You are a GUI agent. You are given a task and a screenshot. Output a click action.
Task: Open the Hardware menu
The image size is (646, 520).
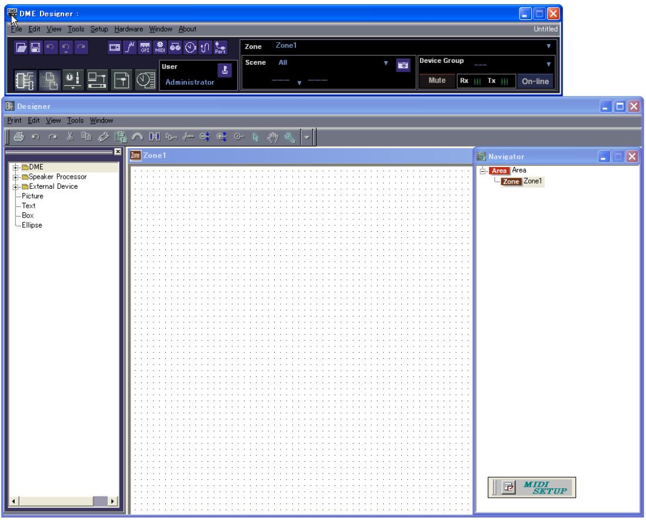point(128,29)
